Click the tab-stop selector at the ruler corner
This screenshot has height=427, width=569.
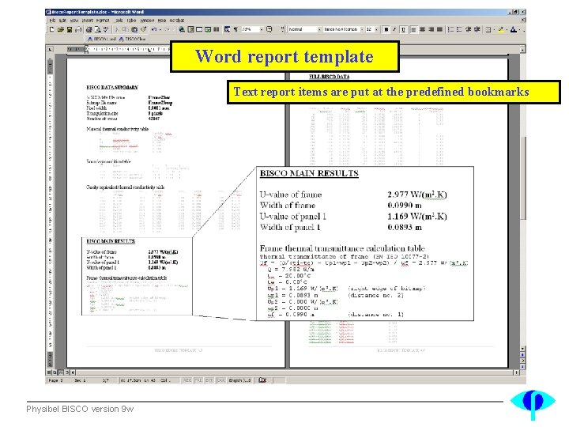coord(50,49)
